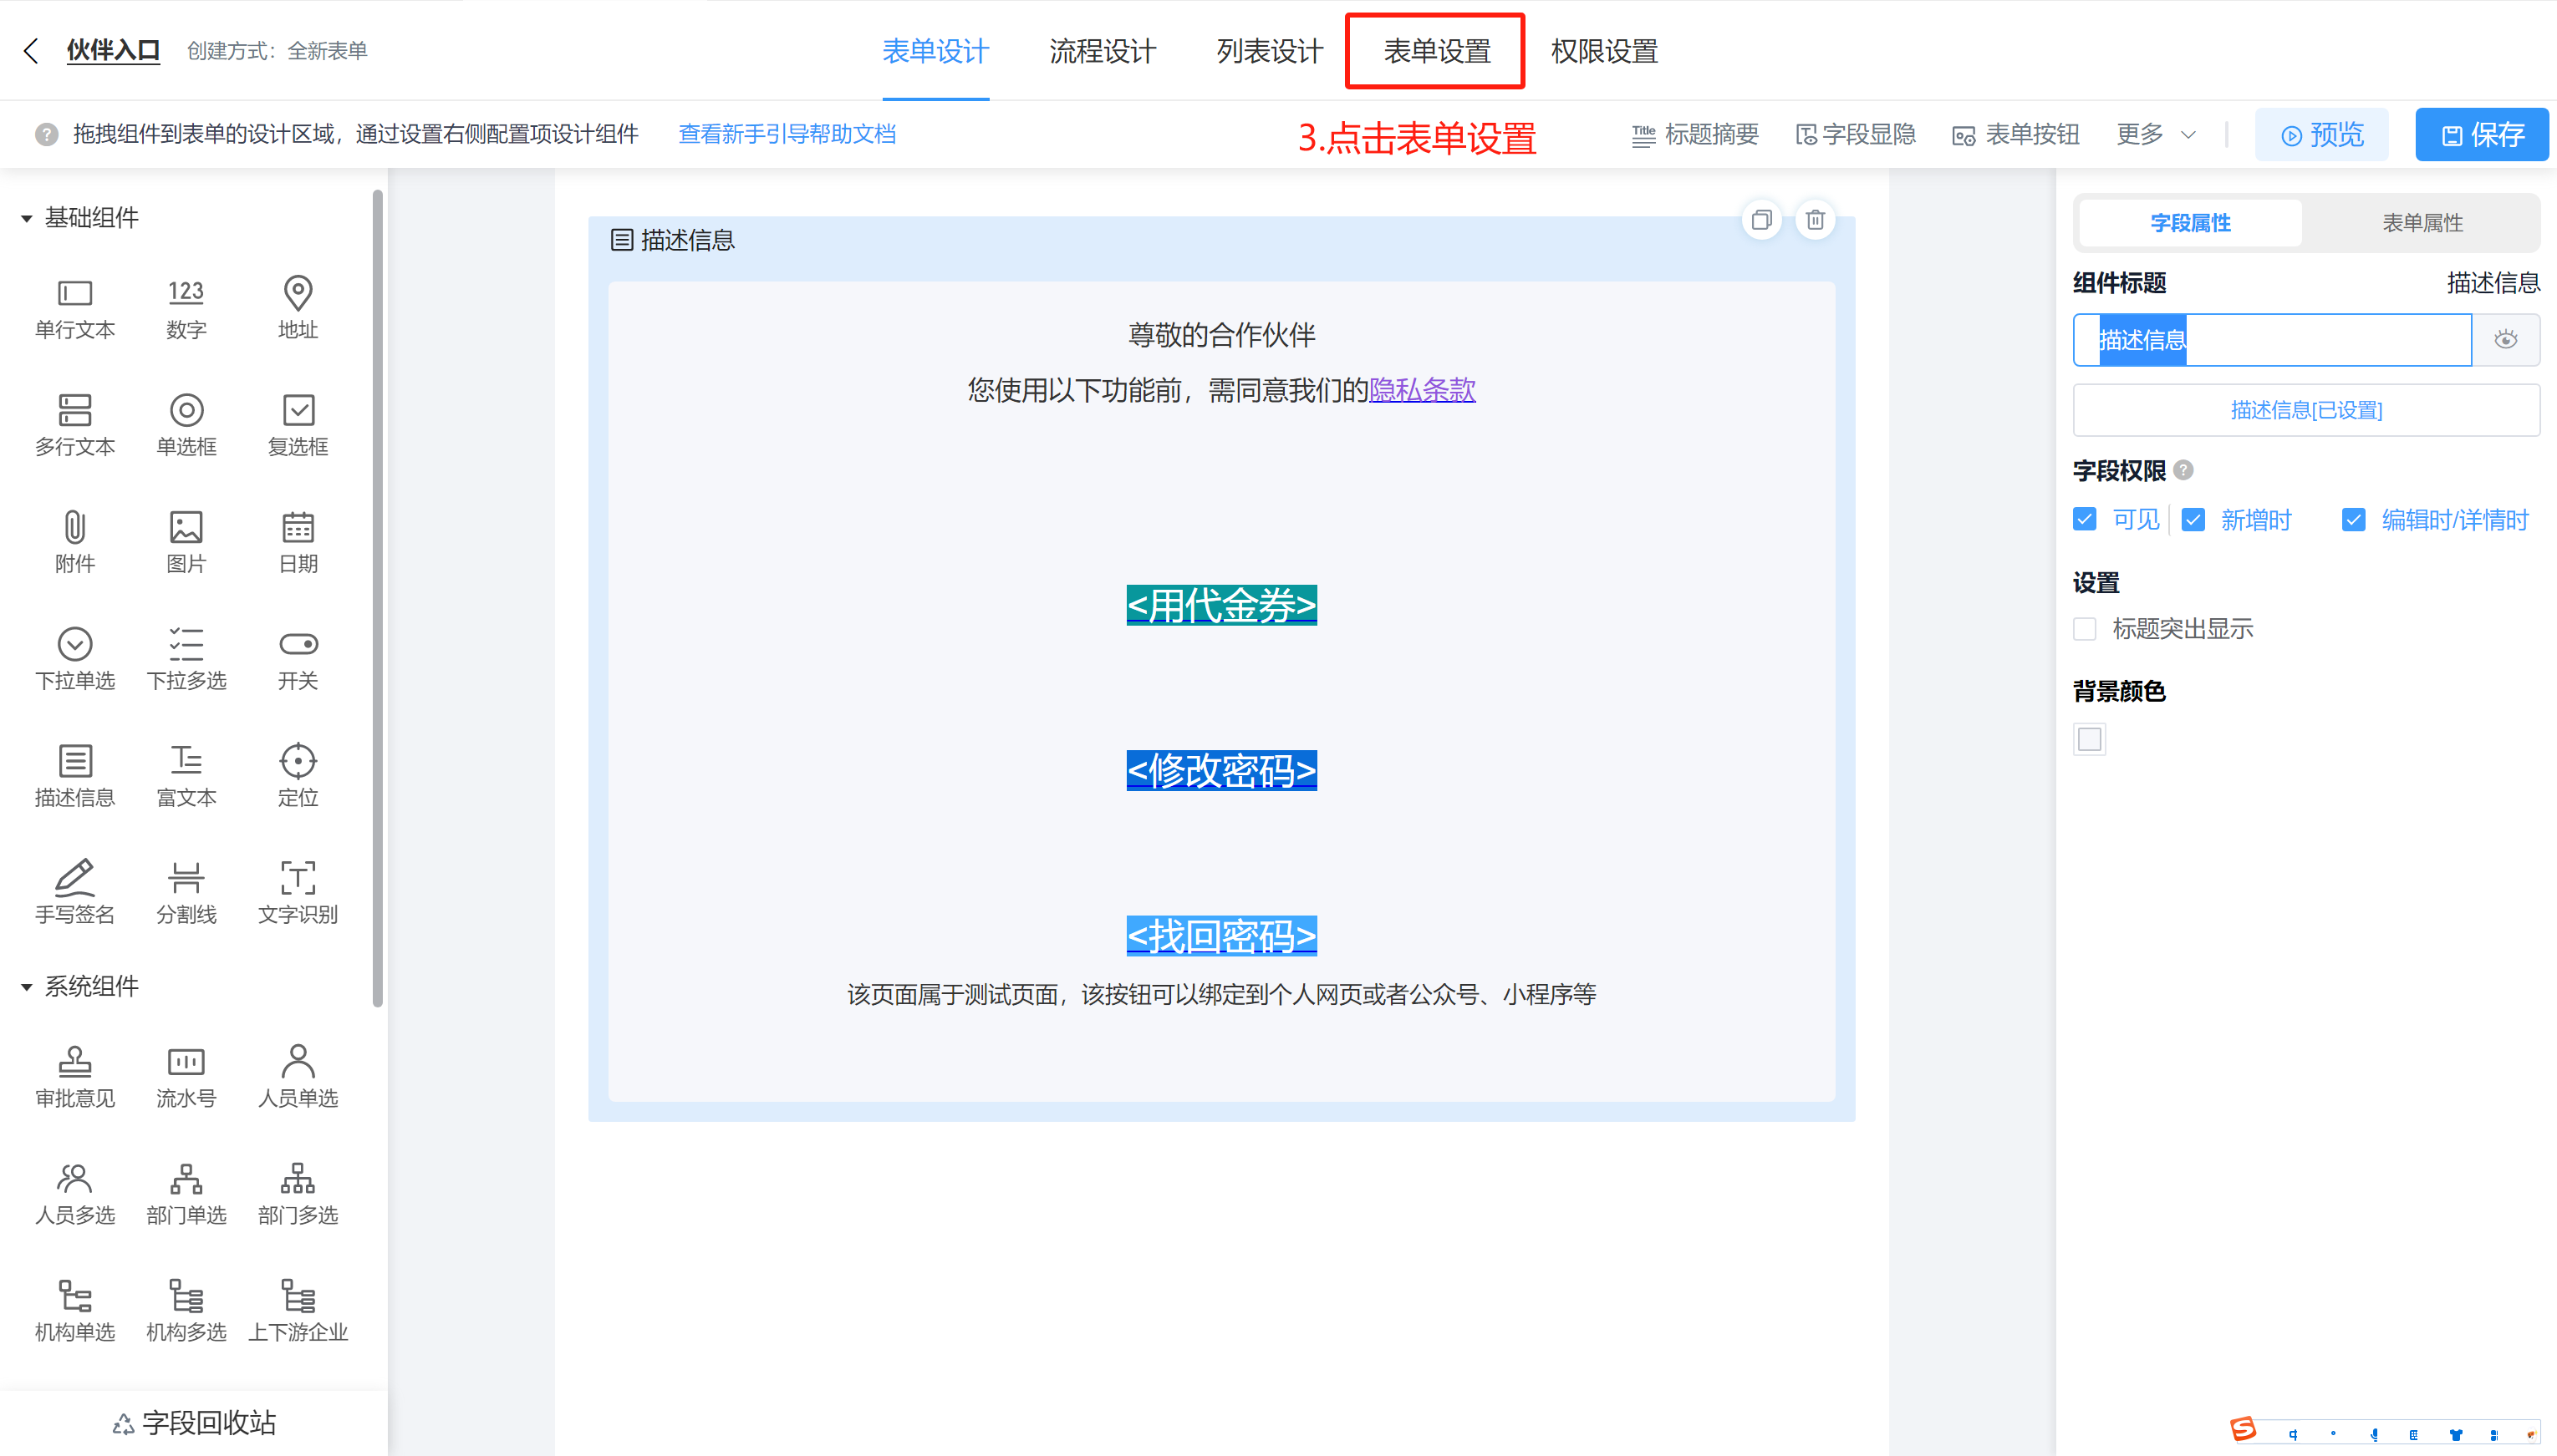This screenshot has height=1456, width=2557.
Task: Collapse the 基础组件 section
Action: tap(27, 218)
